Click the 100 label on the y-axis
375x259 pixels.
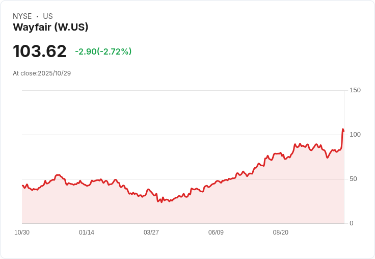click(355, 135)
